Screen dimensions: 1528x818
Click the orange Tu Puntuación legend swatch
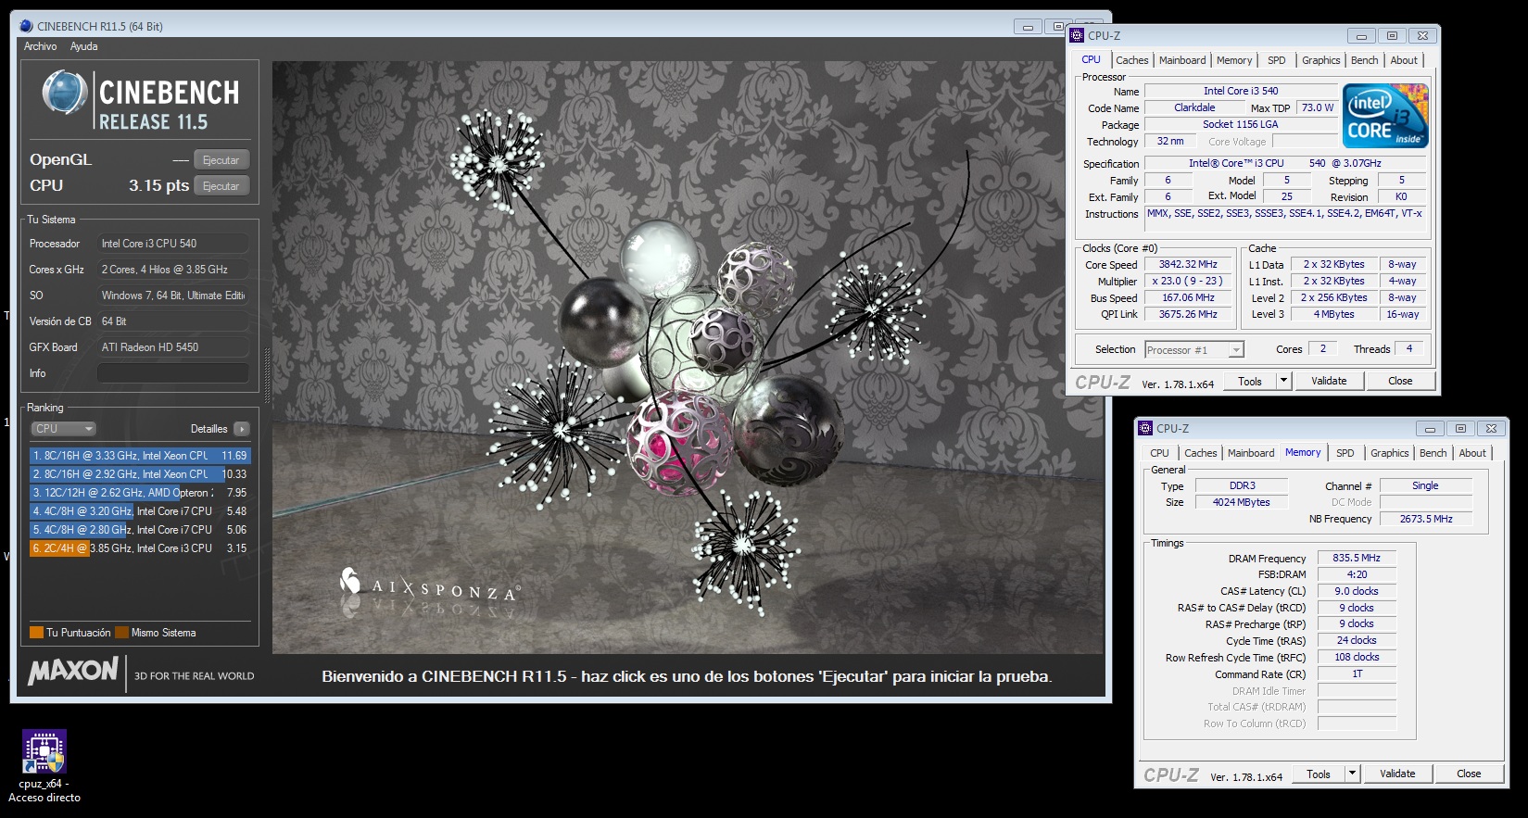click(x=37, y=633)
